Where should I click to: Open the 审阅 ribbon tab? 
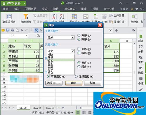(84, 9)
